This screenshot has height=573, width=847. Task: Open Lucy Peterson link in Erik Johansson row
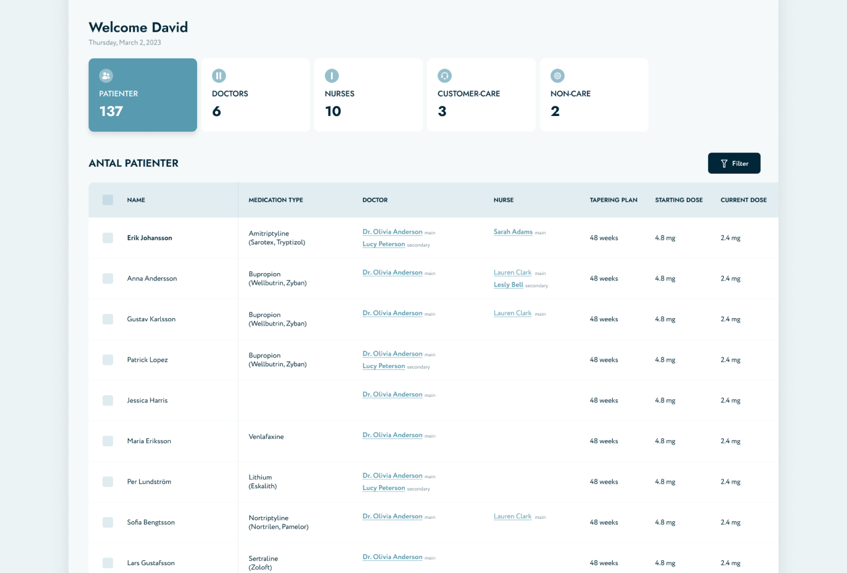click(384, 244)
